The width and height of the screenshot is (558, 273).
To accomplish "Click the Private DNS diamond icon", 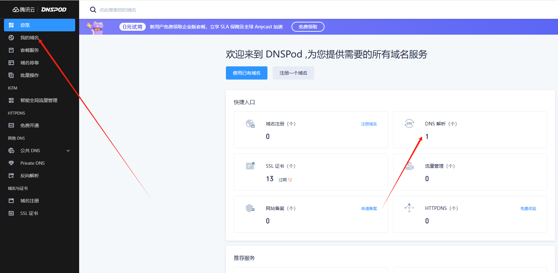I will pos(11,163).
